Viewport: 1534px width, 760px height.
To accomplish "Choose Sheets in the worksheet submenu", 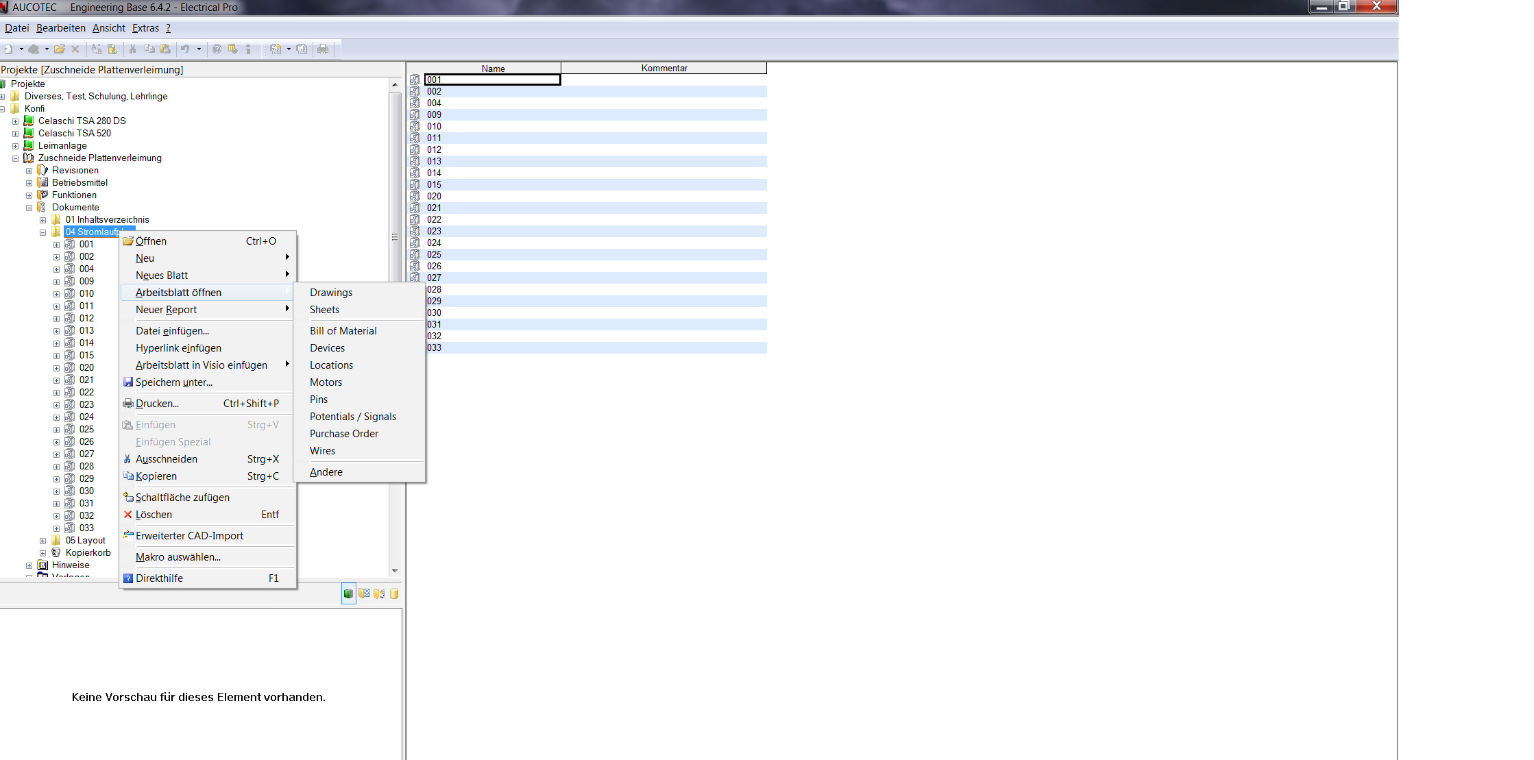I will (x=359, y=310).
